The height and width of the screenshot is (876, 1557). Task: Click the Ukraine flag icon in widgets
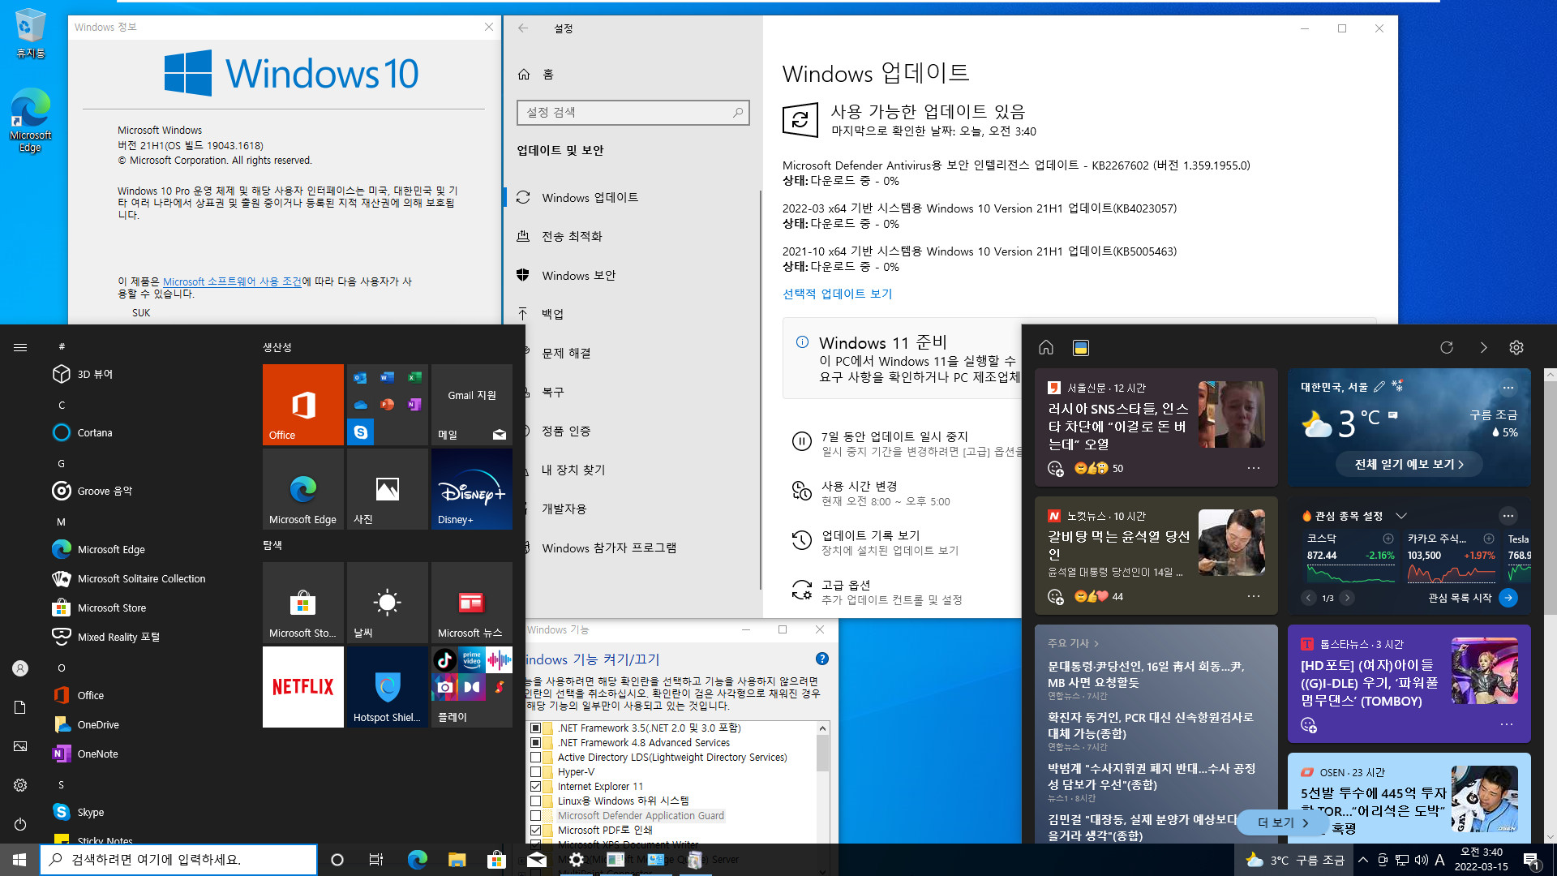coord(1081,348)
